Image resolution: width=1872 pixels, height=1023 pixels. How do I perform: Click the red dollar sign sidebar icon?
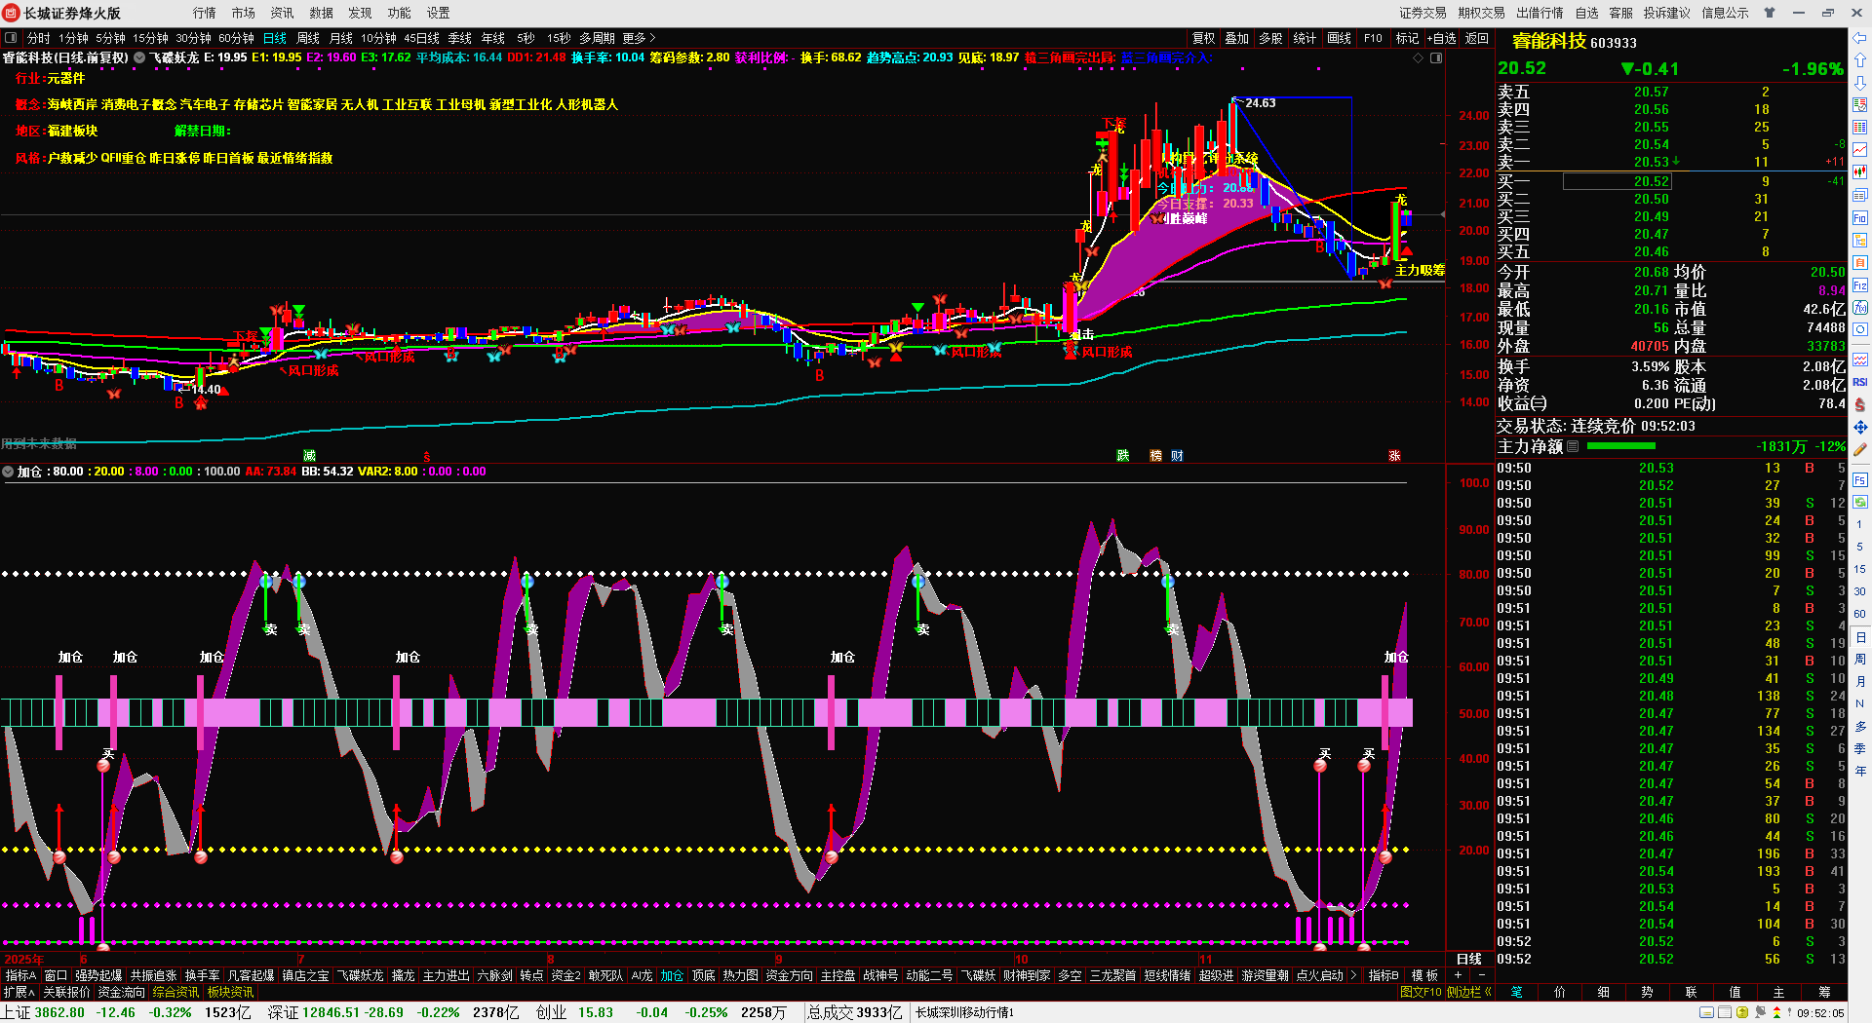point(1860,404)
